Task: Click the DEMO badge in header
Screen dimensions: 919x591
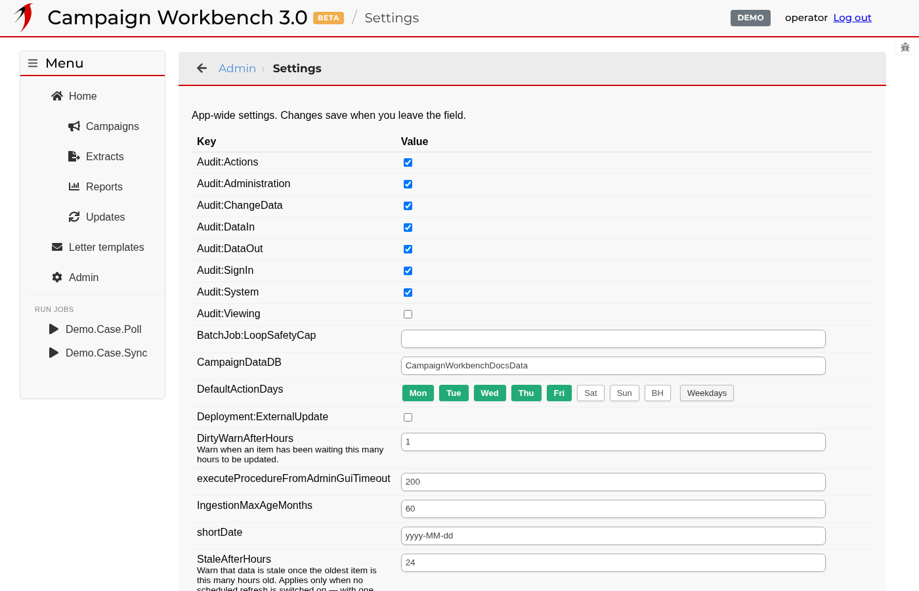Action: 750,18
